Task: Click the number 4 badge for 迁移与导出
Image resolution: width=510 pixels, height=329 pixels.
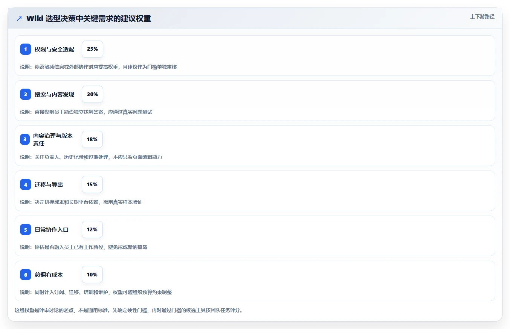Action: pyautogui.click(x=26, y=184)
